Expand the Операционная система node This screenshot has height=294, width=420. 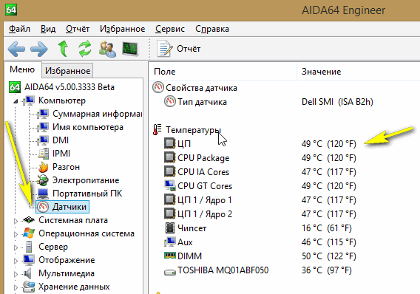coord(16,234)
